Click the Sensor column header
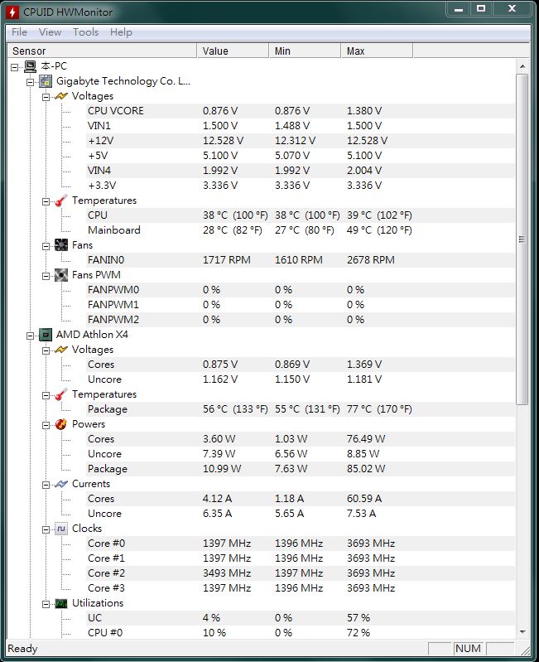 [102, 51]
